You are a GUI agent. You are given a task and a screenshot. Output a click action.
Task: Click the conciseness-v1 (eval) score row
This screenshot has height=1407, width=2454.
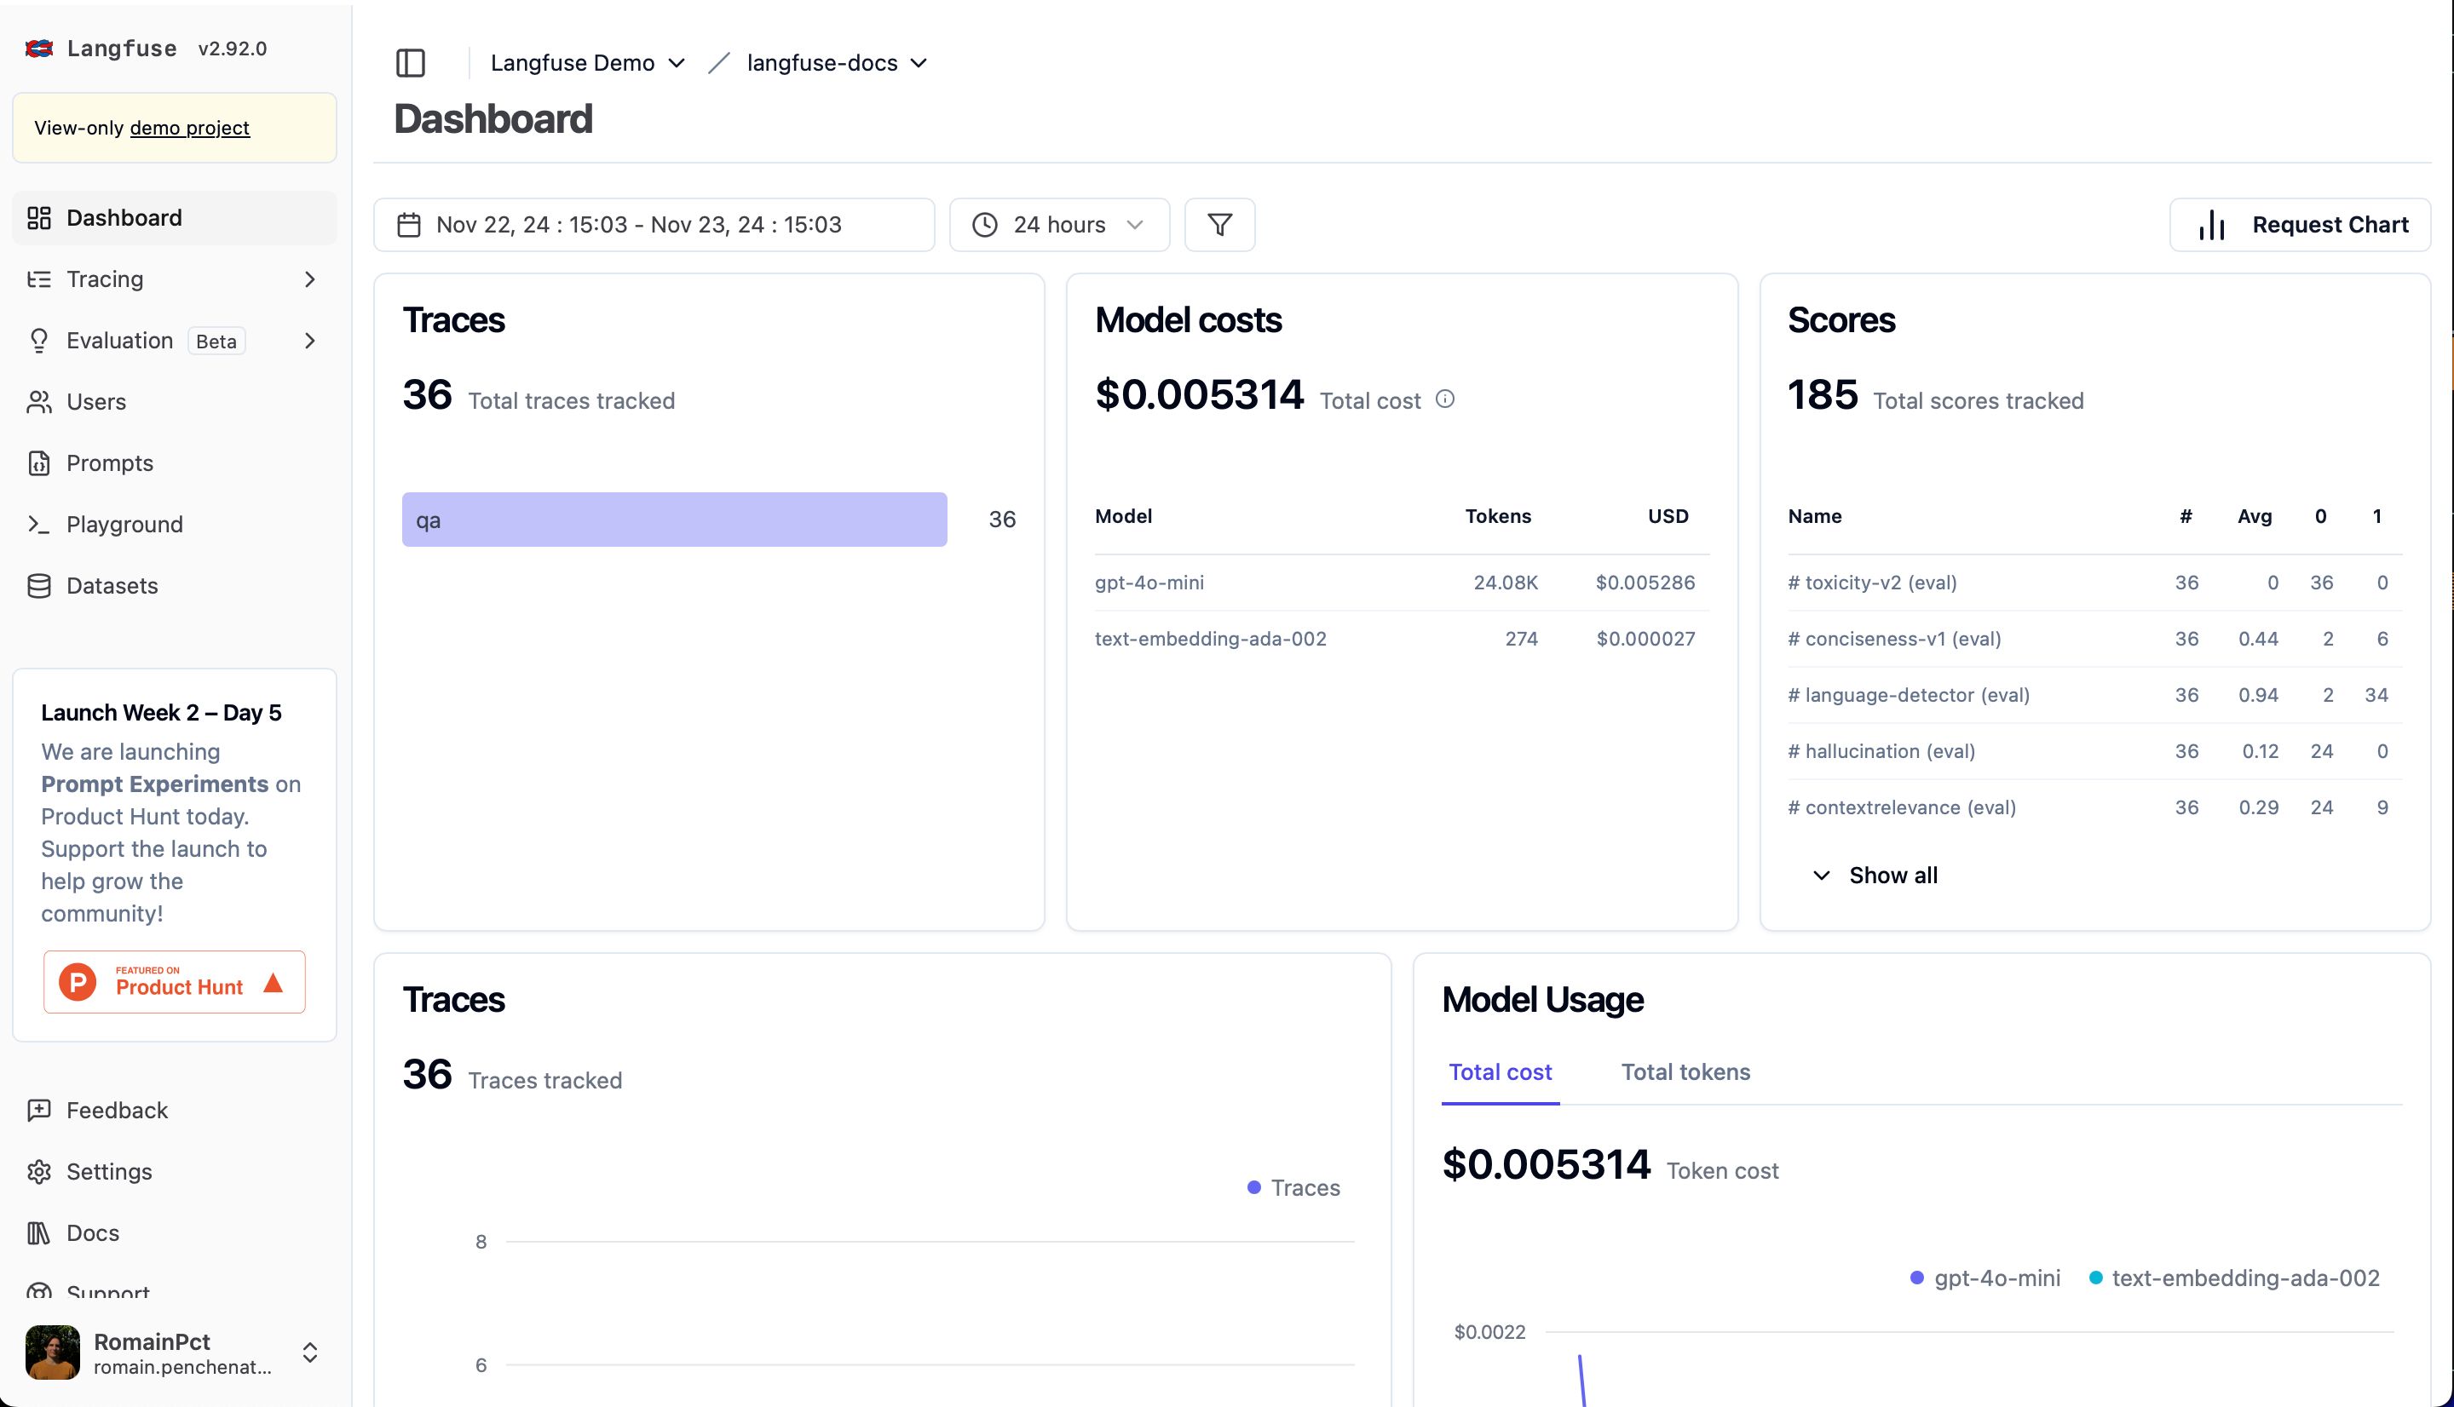pyautogui.click(x=2094, y=639)
